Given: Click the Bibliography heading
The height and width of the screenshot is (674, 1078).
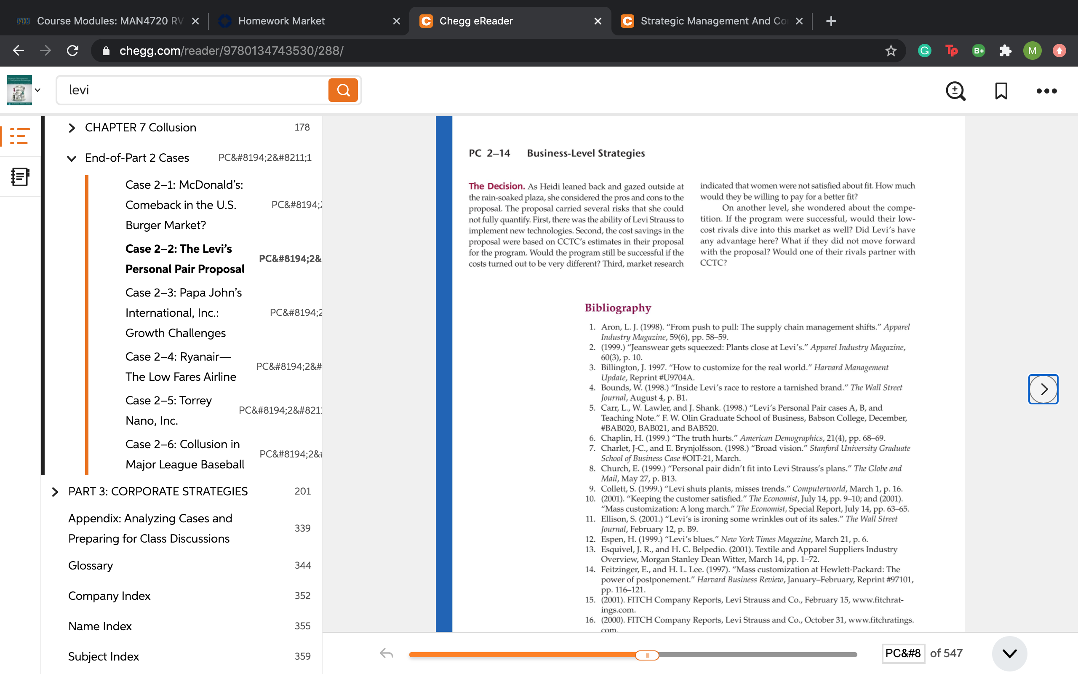Looking at the screenshot, I should [x=617, y=308].
